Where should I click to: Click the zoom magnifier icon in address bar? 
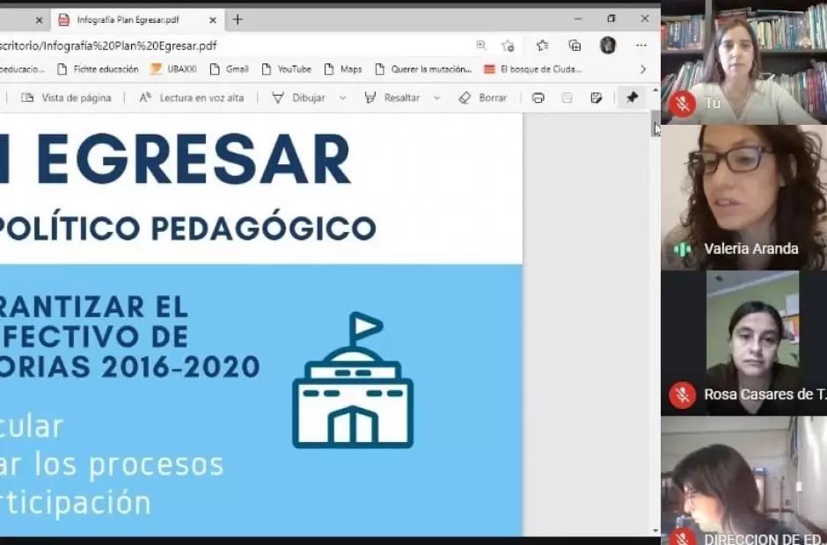click(481, 46)
